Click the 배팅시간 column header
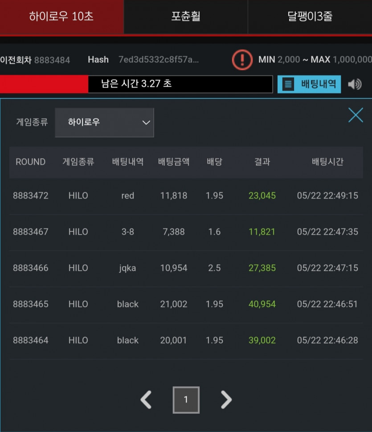The height and width of the screenshot is (432, 372). (327, 162)
